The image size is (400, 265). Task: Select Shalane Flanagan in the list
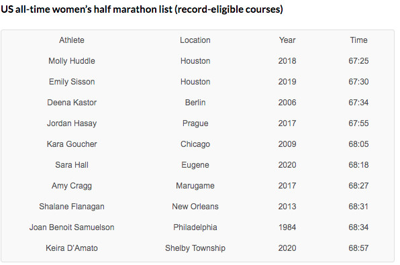[x=72, y=207]
